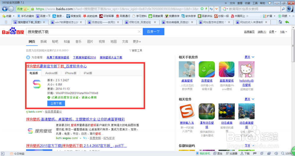Select the Android版 tab
This screenshot has height=156, width=295.
[51, 73]
